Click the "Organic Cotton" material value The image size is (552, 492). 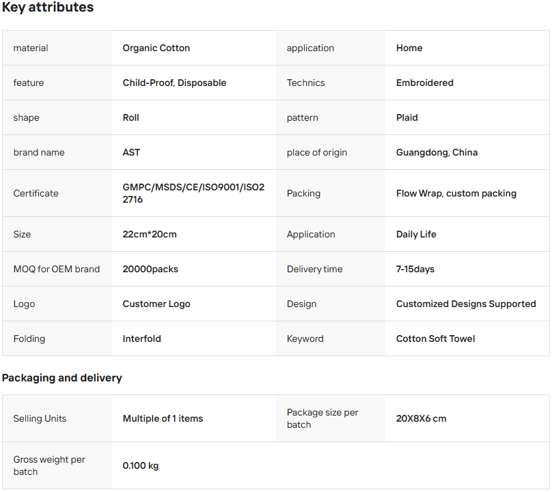click(x=156, y=48)
